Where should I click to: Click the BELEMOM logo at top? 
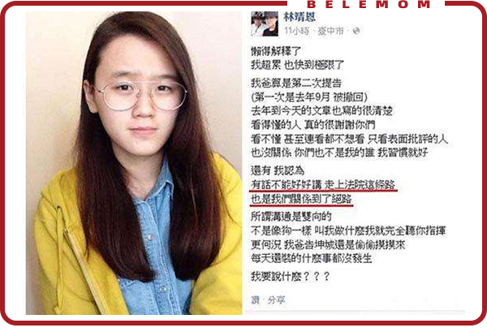(369, 4)
